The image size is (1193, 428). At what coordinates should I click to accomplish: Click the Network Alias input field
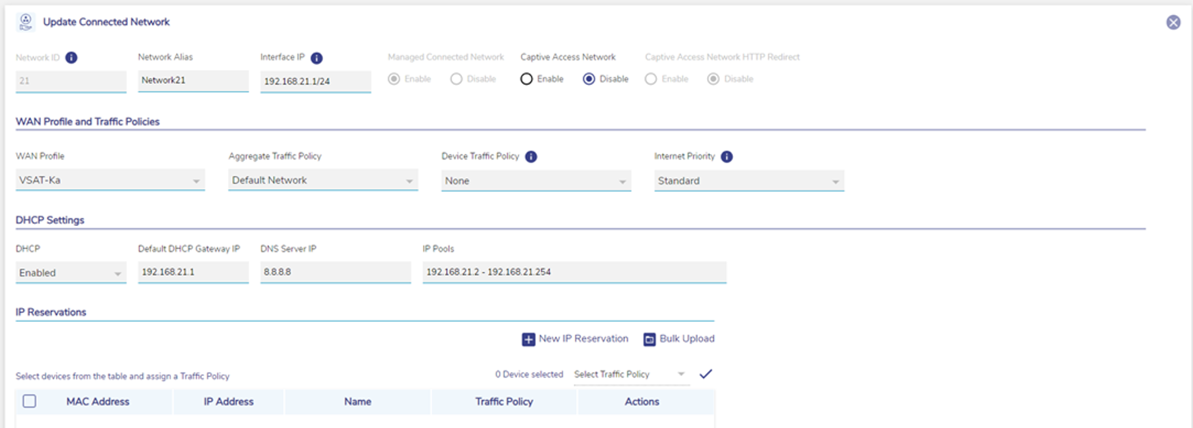pos(192,81)
